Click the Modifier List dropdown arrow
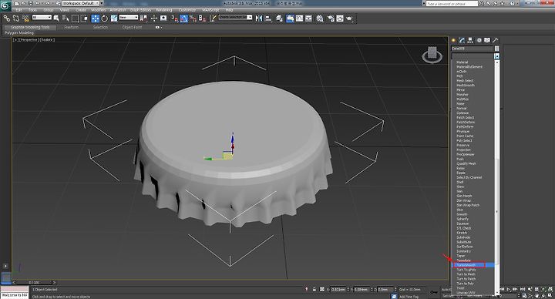The image size is (555, 299). point(497,56)
